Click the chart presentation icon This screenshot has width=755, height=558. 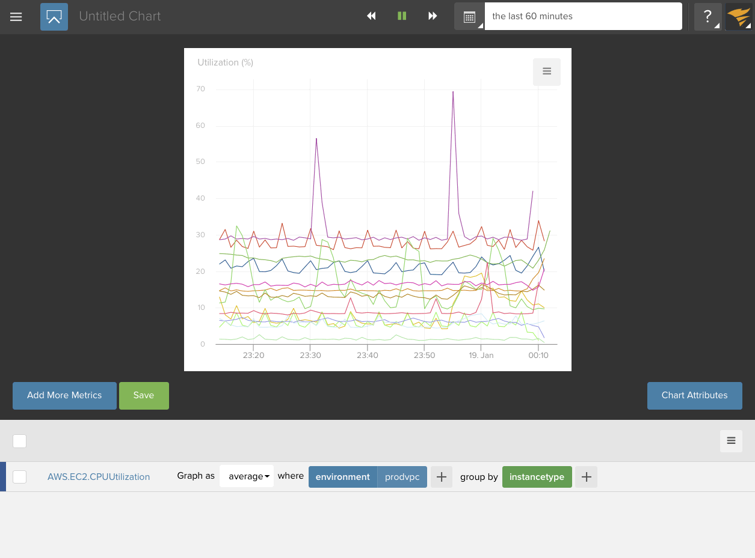coord(54,17)
